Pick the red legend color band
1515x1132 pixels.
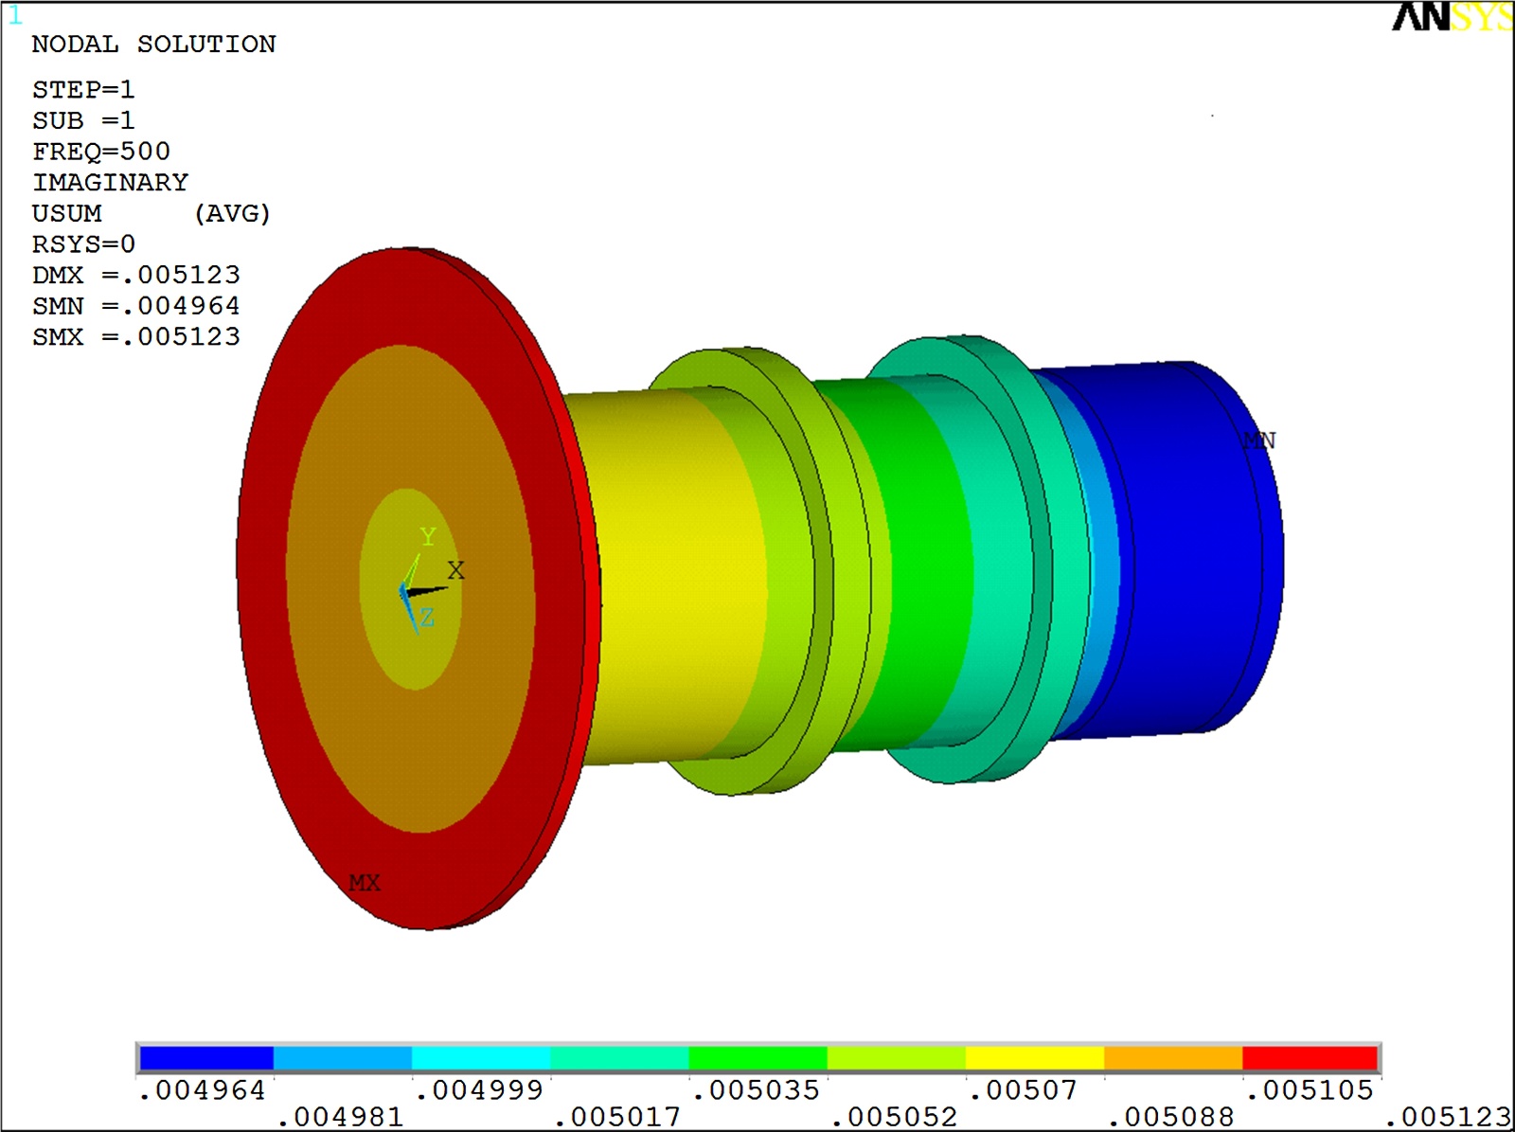point(1310,1058)
